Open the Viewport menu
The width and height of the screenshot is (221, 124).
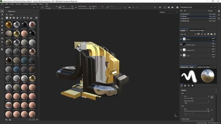click(26, 4)
